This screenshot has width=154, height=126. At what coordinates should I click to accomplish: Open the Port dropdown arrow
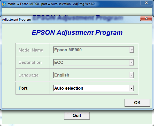[x=132, y=88]
